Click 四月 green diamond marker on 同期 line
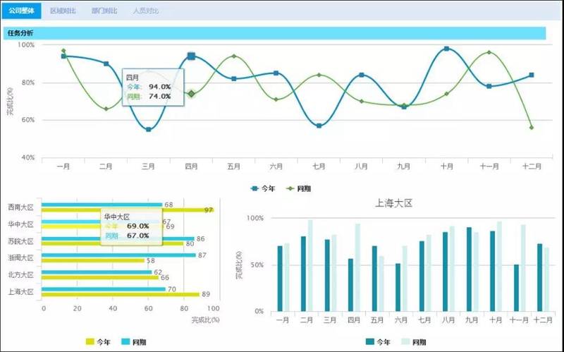Screen dimensions: 564x352 191,93
